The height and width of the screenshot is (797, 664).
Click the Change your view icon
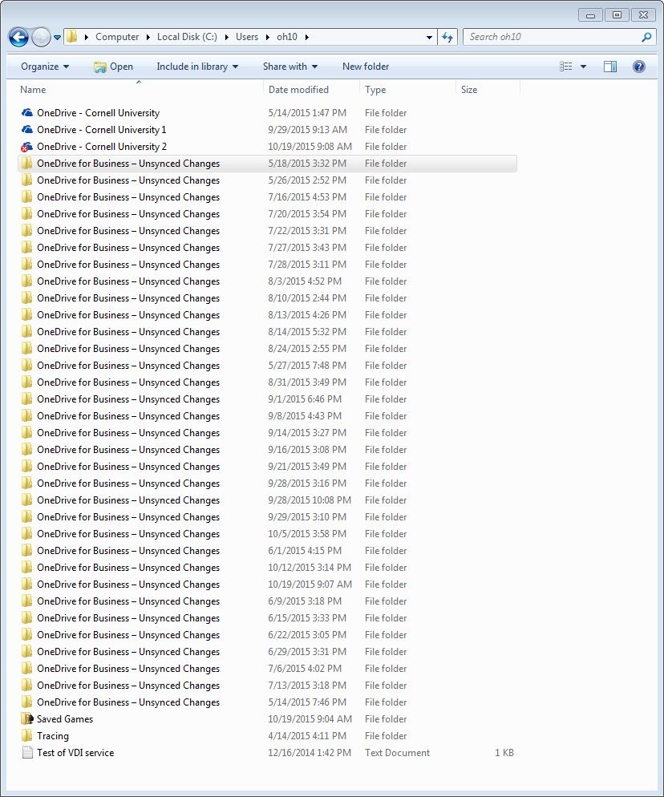(566, 67)
